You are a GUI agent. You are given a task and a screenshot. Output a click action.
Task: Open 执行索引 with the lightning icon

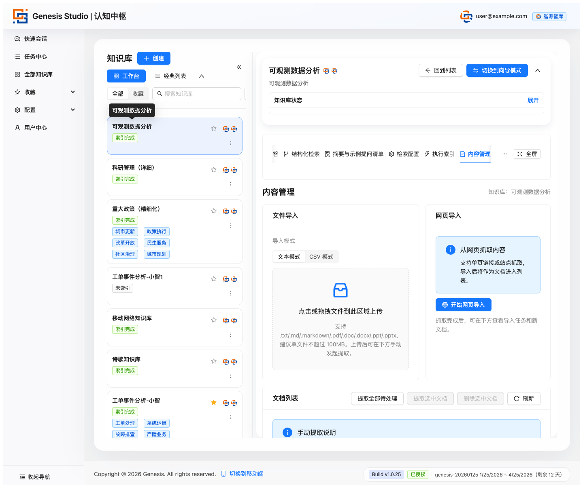[x=439, y=154]
